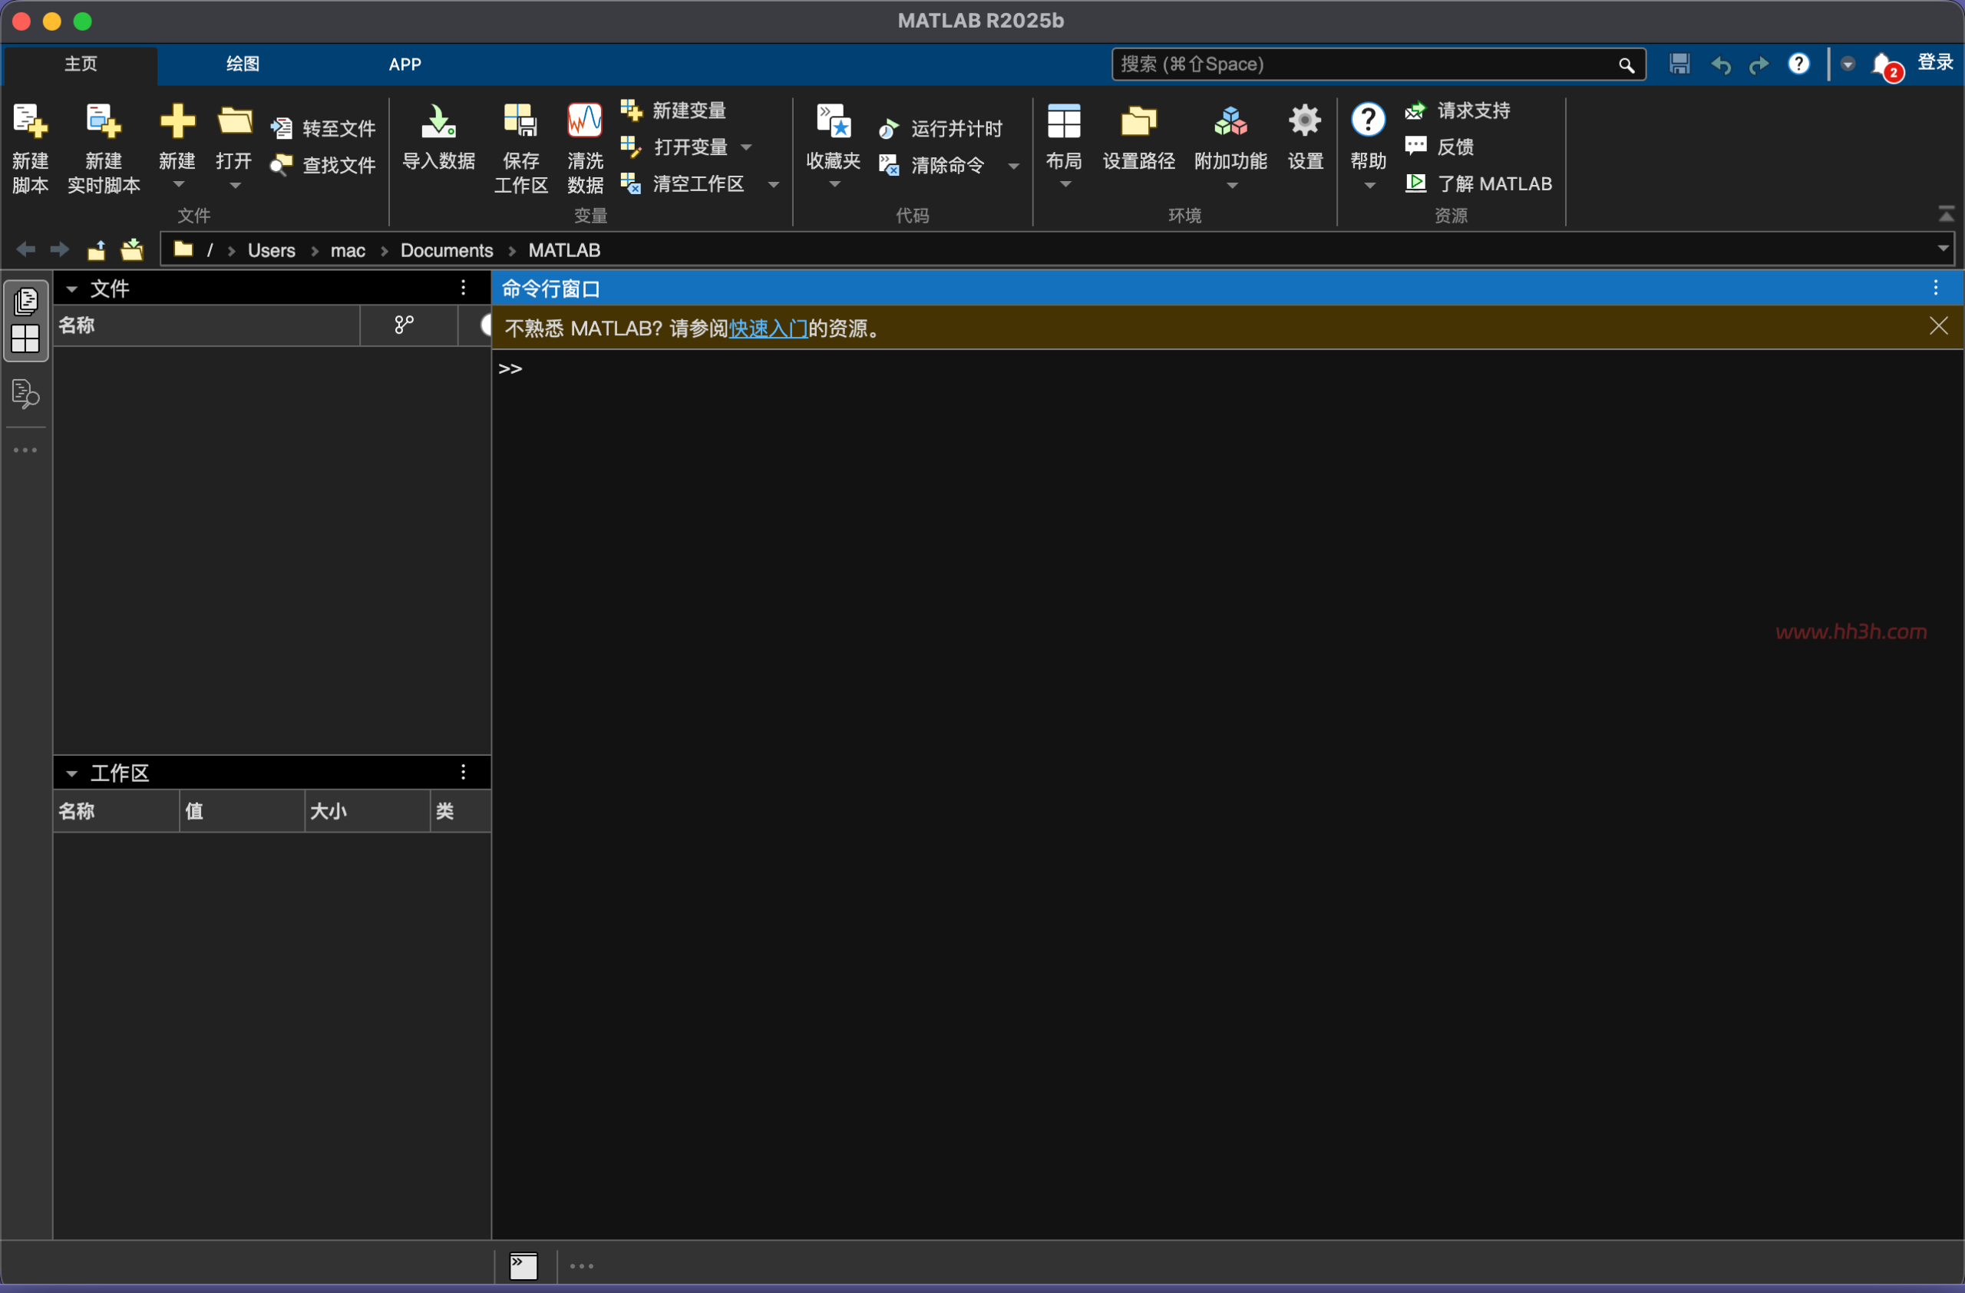Click Users in the path breadcrumb
Viewport: 1965px width, 1293px height.
tap(272, 250)
